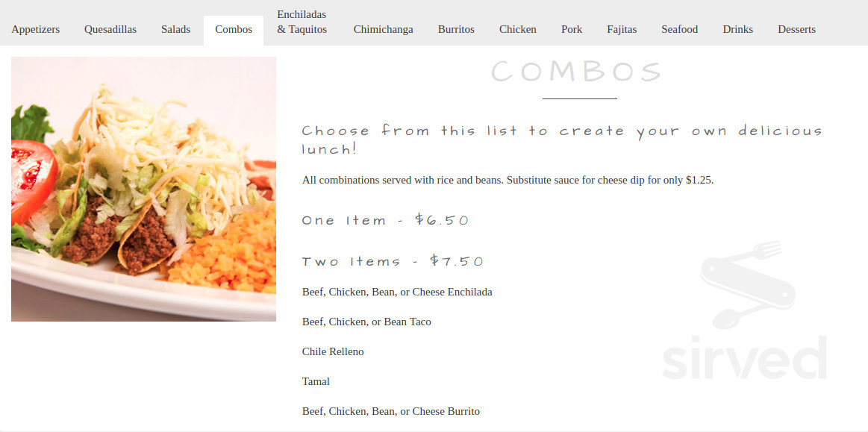Click the active Combos tab

(234, 30)
